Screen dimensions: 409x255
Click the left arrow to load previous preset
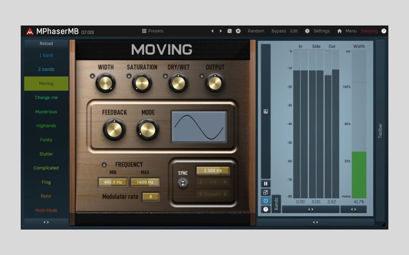coord(212,31)
